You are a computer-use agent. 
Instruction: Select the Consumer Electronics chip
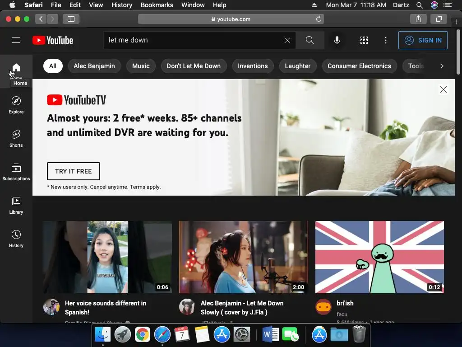click(359, 66)
